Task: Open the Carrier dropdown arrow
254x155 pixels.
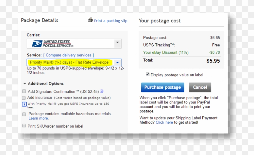Action: click(x=117, y=43)
